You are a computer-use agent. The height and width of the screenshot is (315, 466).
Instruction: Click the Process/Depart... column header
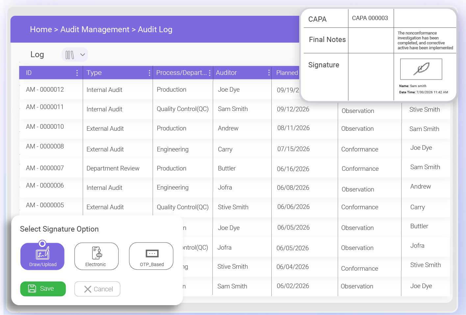182,73
